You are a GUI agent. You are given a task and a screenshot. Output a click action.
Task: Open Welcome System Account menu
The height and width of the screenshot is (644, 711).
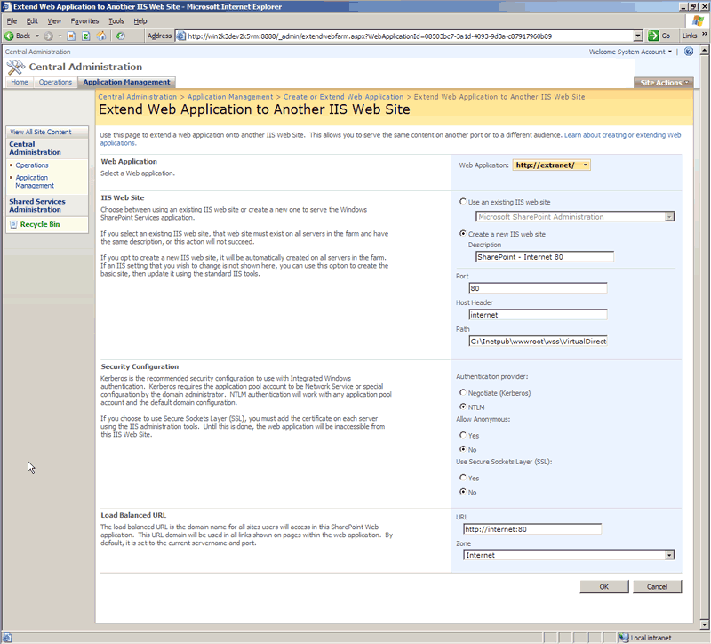[630, 52]
